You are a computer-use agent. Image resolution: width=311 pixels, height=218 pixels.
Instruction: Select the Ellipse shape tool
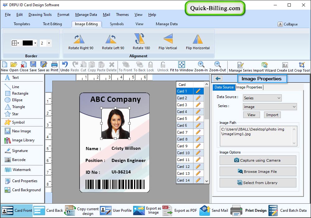point(14,100)
